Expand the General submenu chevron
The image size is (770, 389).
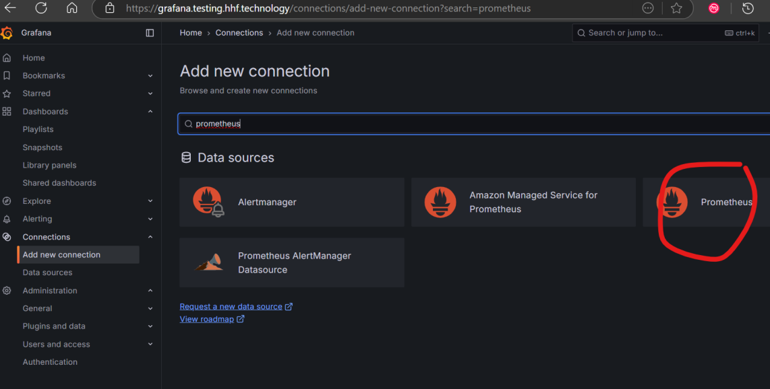[150, 309]
